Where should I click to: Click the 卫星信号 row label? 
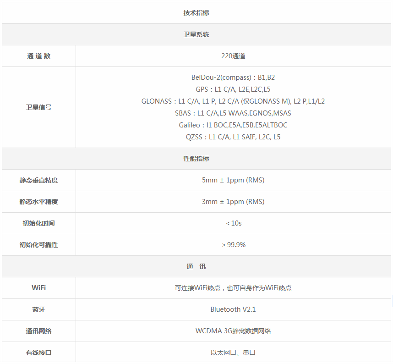tap(38, 107)
